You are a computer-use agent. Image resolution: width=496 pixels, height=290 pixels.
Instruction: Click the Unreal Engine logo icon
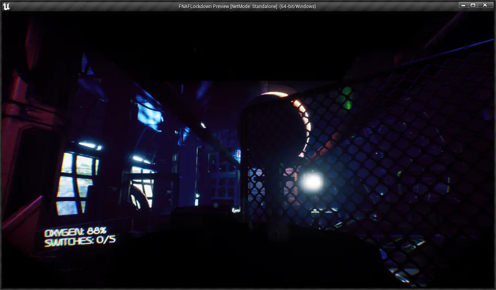(6, 6)
